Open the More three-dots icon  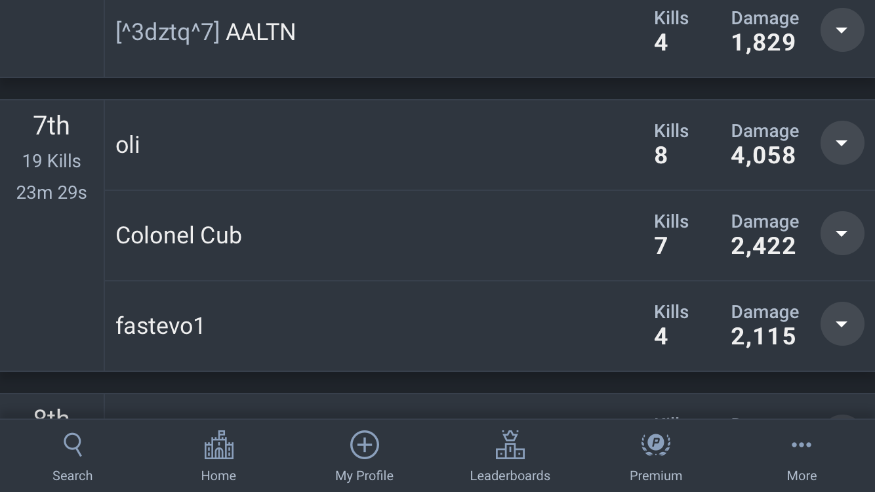(802, 445)
